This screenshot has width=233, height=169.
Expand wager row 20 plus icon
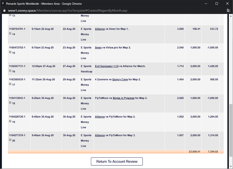coord(10,140)
